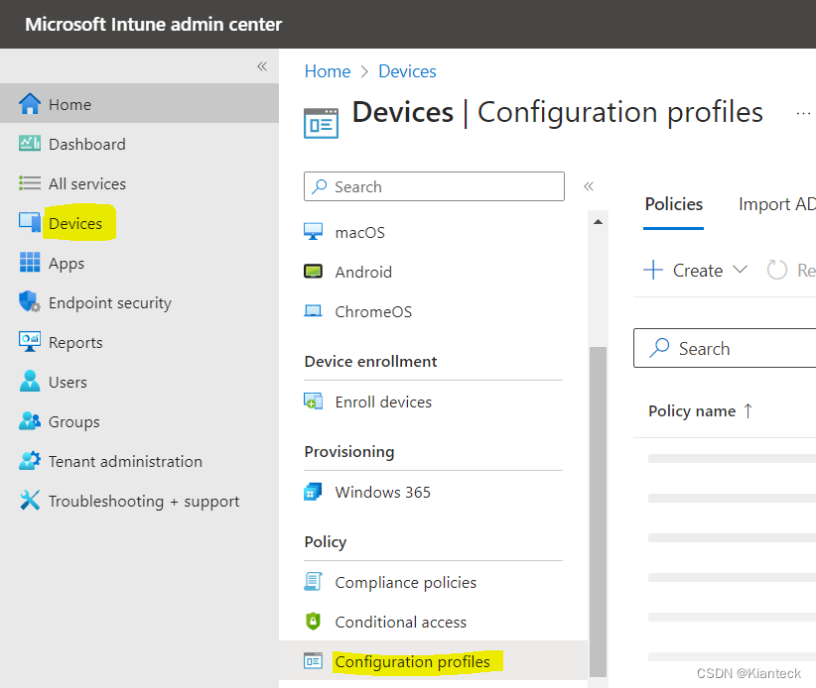The width and height of the screenshot is (816, 688).
Task: Click the Groups people icon
Action: [30, 421]
